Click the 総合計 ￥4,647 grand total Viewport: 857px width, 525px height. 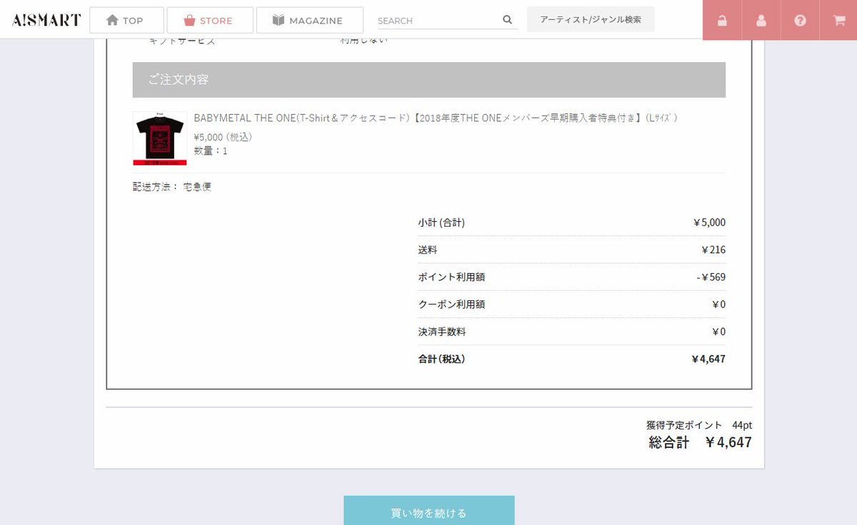pyautogui.click(x=701, y=442)
